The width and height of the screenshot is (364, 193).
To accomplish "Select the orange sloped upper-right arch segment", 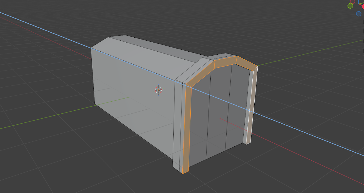I will [247, 63].
